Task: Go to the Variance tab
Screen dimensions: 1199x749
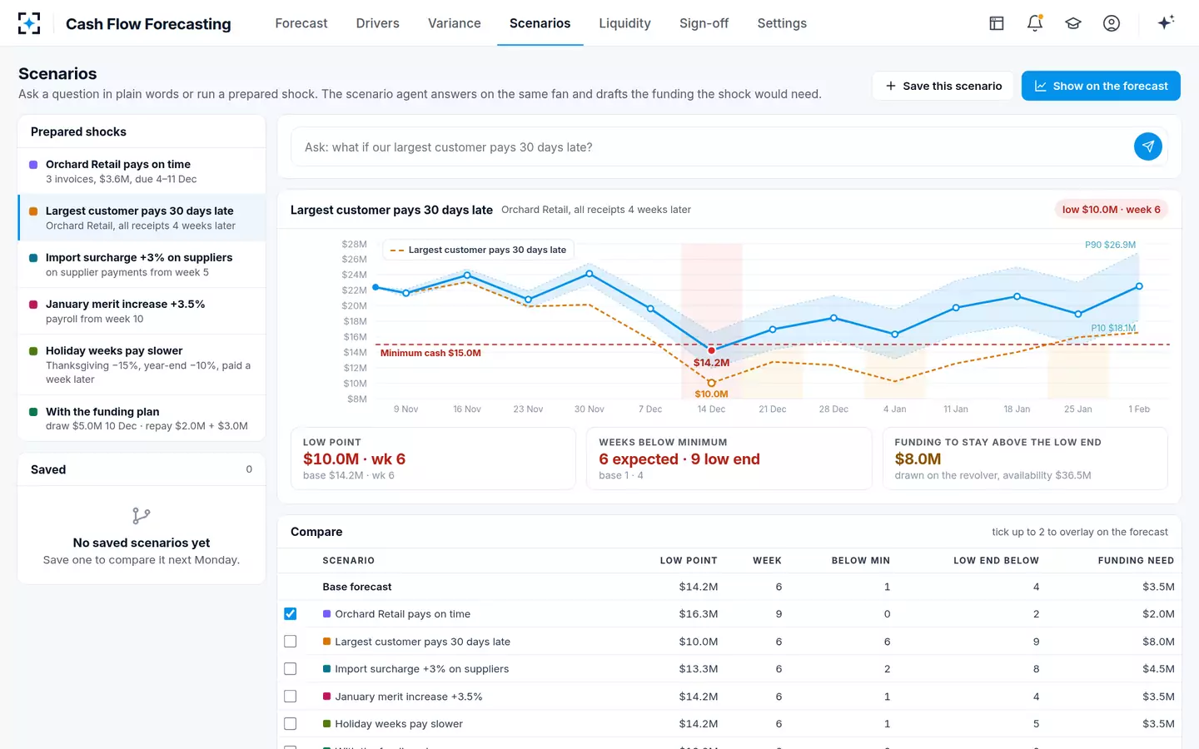Action: pyautogui.click(x=455, y=23)
